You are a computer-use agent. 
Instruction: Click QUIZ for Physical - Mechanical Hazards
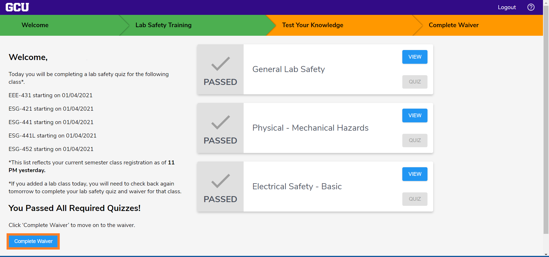point(415,140)
